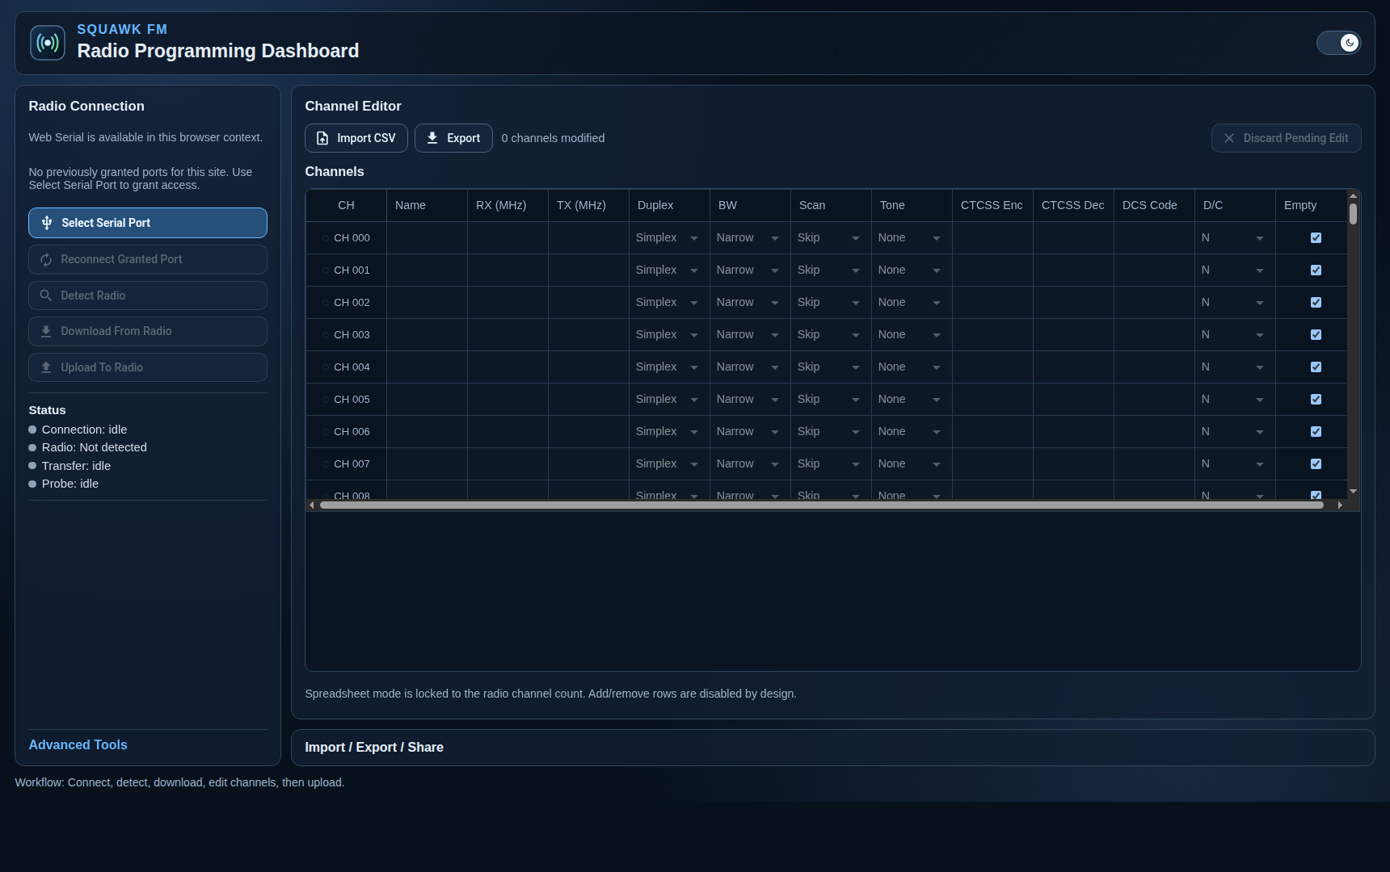Uncheck the Empty checkbox for CH 002
Image resolution: width=1390 pixels, height=872 pixels.
pos(1316,303)
